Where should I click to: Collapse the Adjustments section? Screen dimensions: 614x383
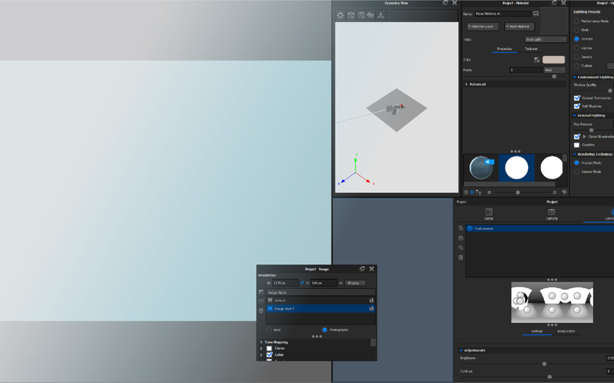461,351
